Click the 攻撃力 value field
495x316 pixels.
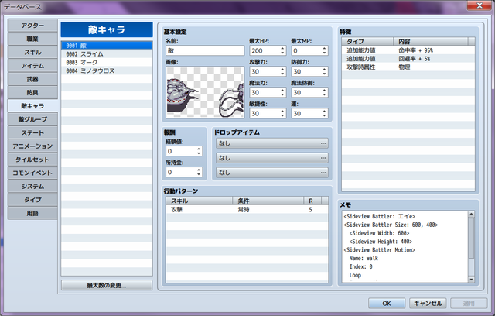(x=265, y=71)
